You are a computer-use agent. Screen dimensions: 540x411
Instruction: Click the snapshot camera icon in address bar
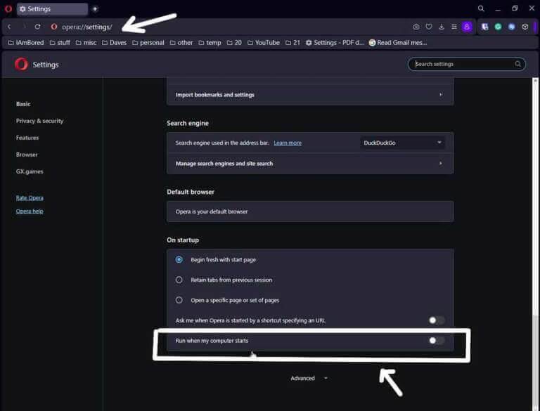point(416,27)
